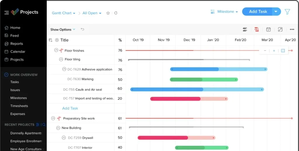The image size is (299, 151).
Task: Select Expenses under Work Overview
Action: click(18, 114)
